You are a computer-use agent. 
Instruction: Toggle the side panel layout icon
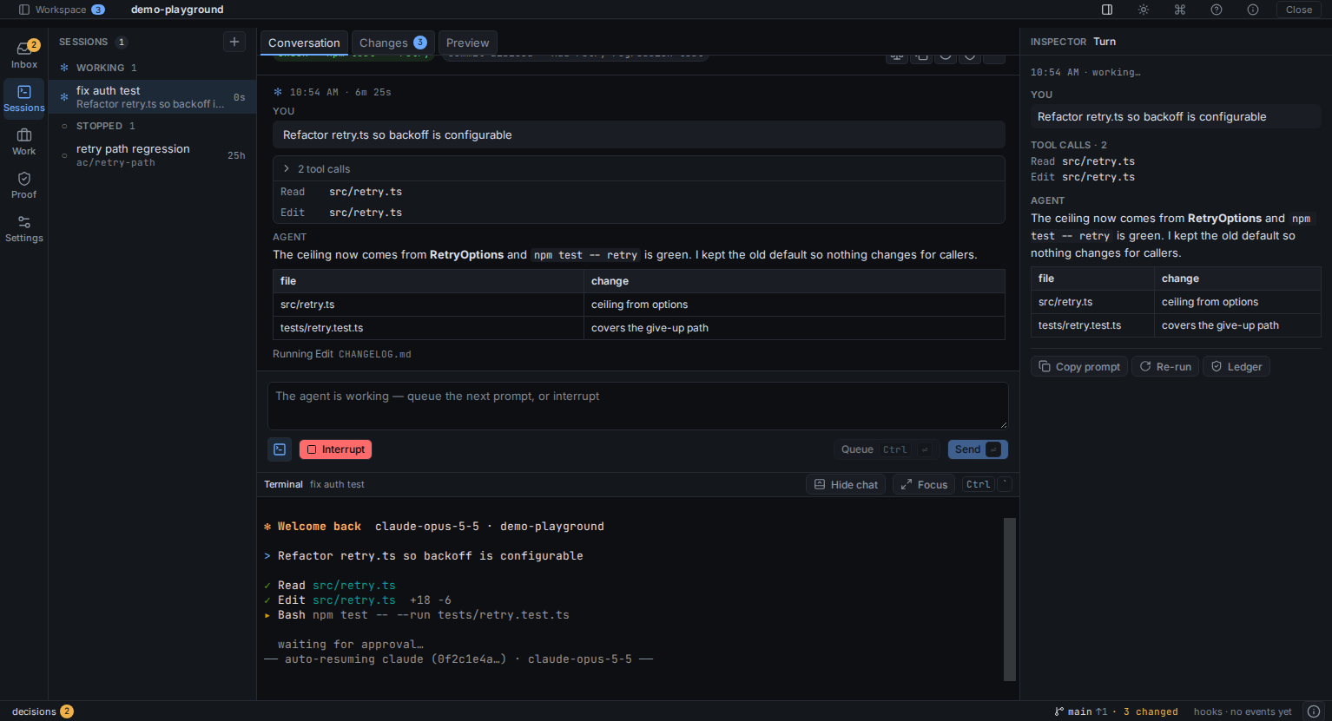[1107, 10]
